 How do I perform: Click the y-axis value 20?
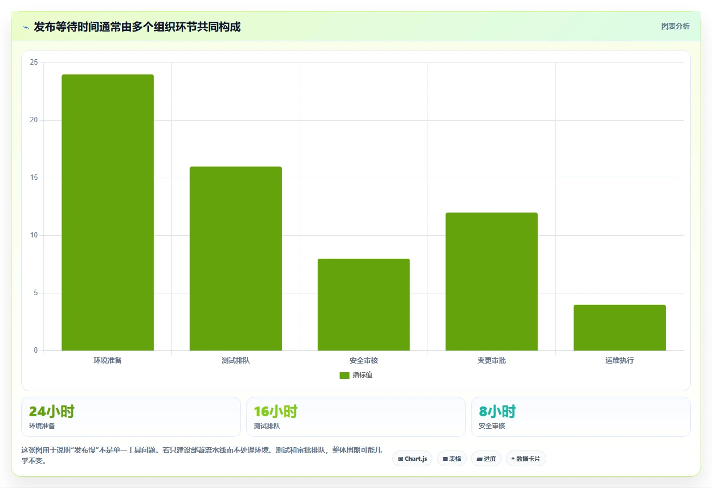pyautogui.click(x=34, y=120)
